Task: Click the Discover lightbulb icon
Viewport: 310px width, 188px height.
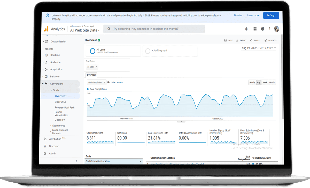Action: (x=45, y=146)
